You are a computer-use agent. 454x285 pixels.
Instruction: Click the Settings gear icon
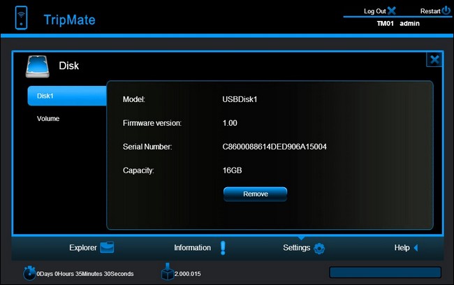(319, 248)
